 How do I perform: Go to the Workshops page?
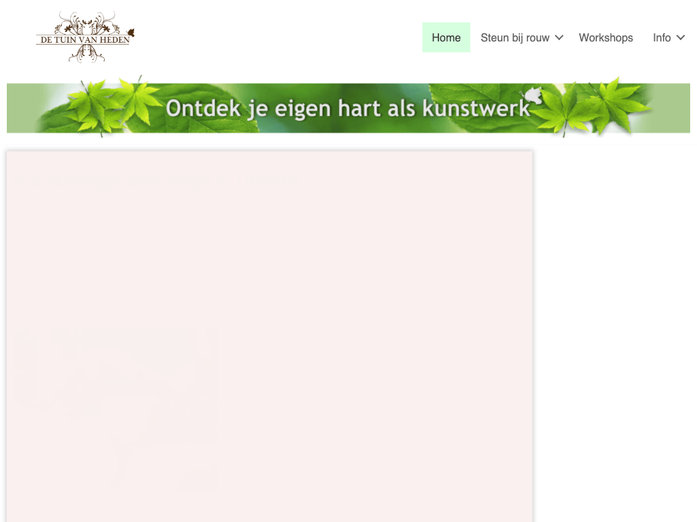(x=605, y=38)
